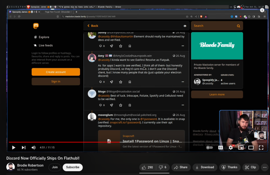This screenshot has width=270, height=175.
Task: Open the miniplayer
Action: click(x=241, y=148)
